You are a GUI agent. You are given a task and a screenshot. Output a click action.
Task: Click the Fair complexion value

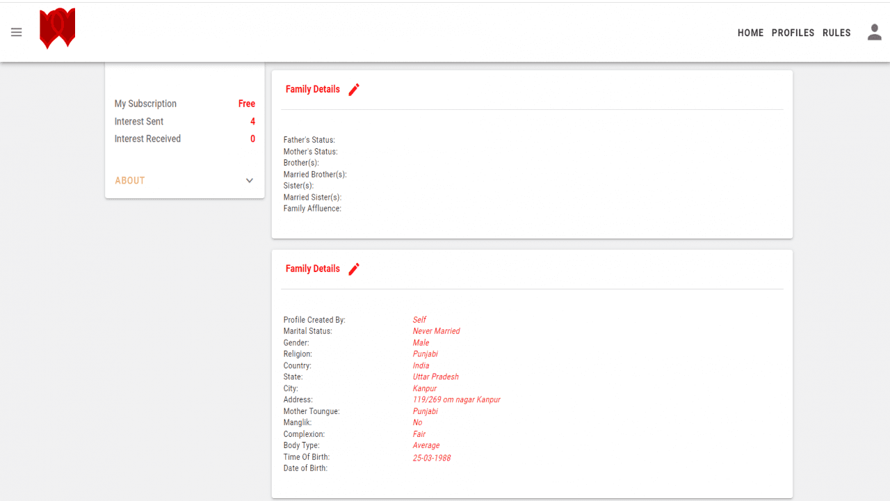419,434
